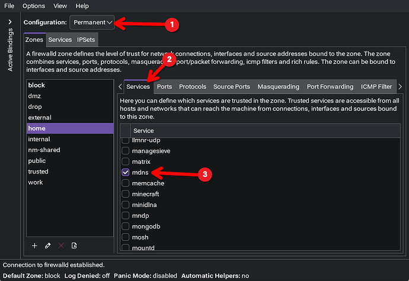Viewport: 409px width, 281px height.
Task: Expand the Active Bindings side panel
Action: [x=9, y=22]
